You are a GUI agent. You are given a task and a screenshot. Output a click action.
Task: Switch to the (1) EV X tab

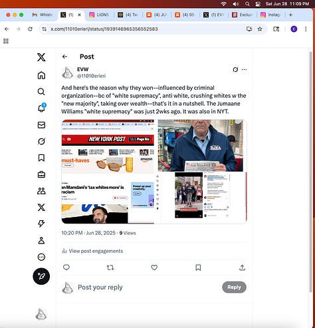[x=214, y=15]
